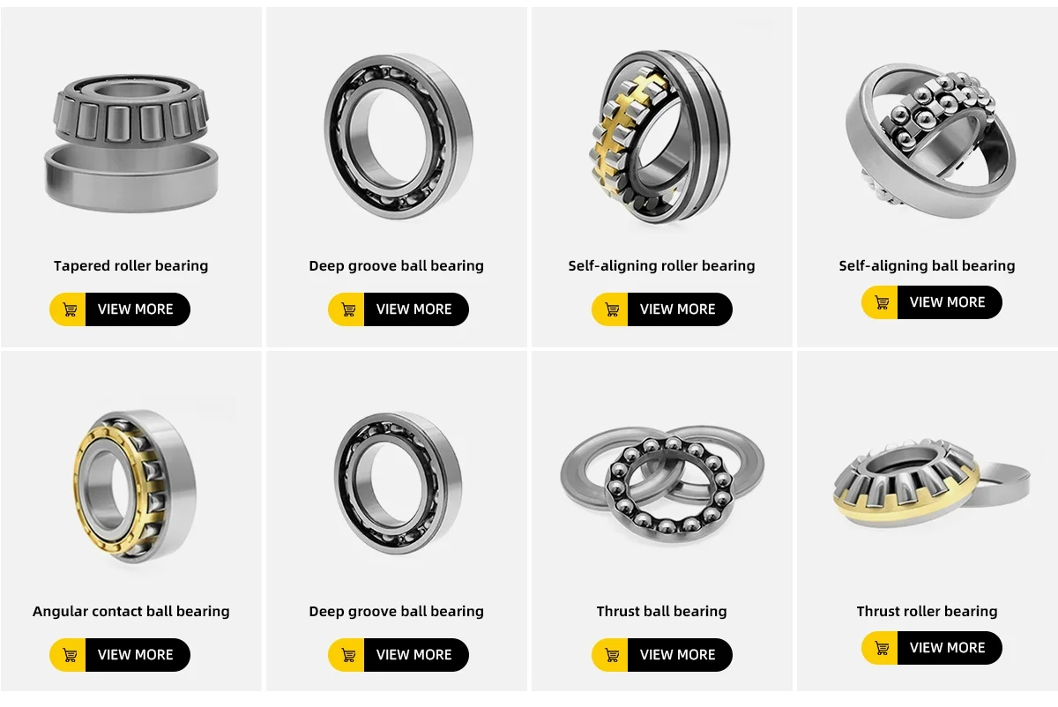This screenshot has width=1058, height=707.
Task: Open the Tapered roller bearing product image
Action: point(131,143)
